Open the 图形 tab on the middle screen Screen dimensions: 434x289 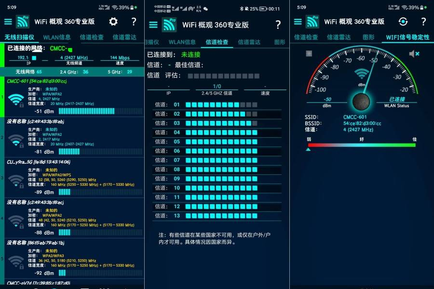click(279, 42)
